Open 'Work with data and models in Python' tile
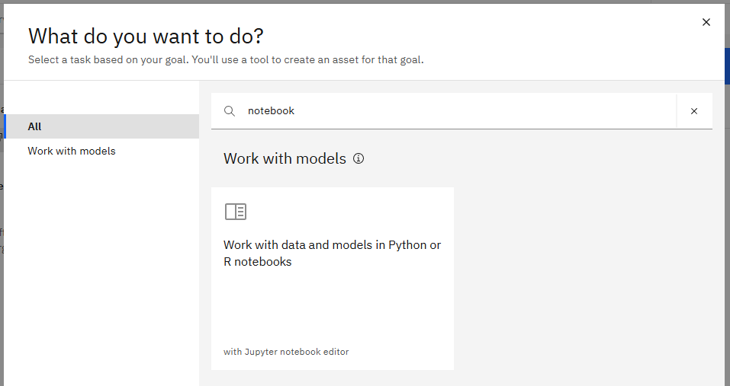This screenshot has height=386, width=730. [333, 279]
